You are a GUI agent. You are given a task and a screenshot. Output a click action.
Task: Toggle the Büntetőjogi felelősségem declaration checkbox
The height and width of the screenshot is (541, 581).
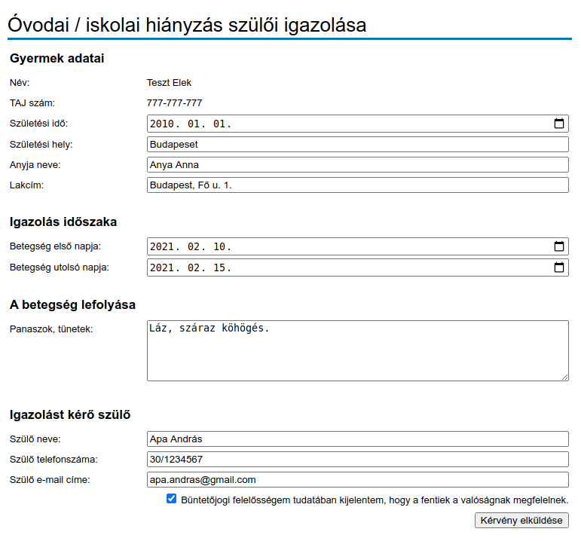(172, 499)
